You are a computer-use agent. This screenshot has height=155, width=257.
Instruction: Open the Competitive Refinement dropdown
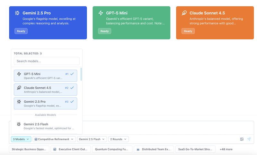[54, 139]
